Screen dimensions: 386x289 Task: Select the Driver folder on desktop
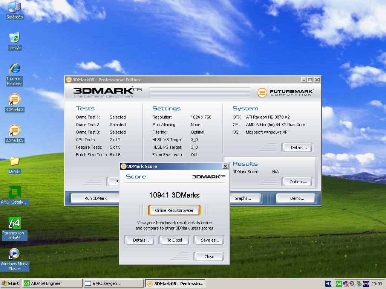point(15,165)
